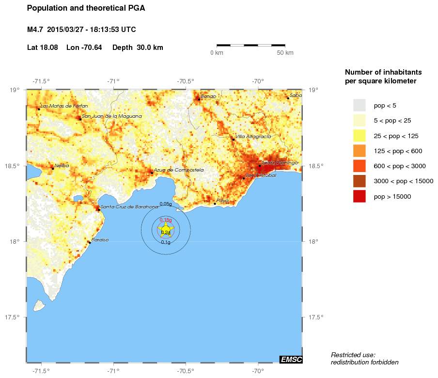Click the red 0.15g PGA contour label
Viewport: 438px width, 378px height.
[166, 220]
